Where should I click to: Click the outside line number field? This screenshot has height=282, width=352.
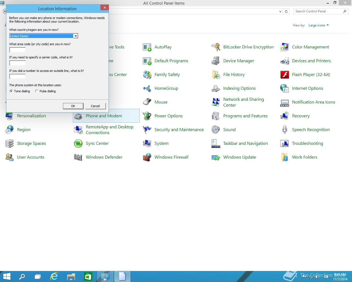17,77
